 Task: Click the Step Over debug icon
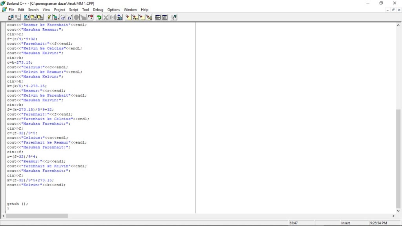point(63,17)
